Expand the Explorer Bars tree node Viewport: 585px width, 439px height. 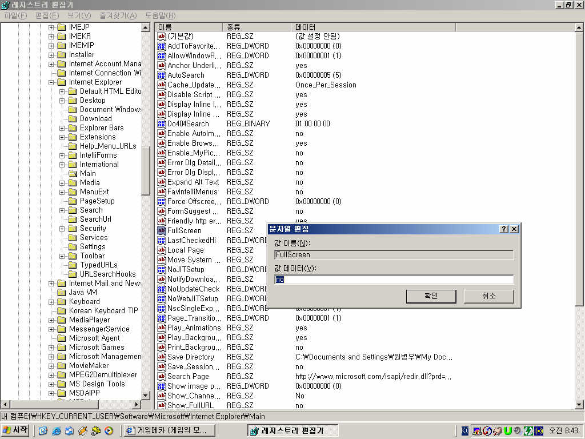click(x=62, y=127)
